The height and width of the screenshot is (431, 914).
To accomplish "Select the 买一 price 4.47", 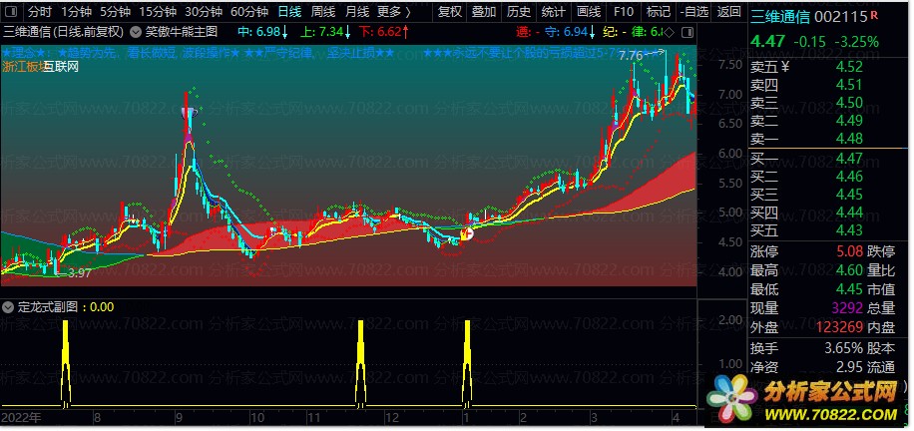I will (848, 159).
